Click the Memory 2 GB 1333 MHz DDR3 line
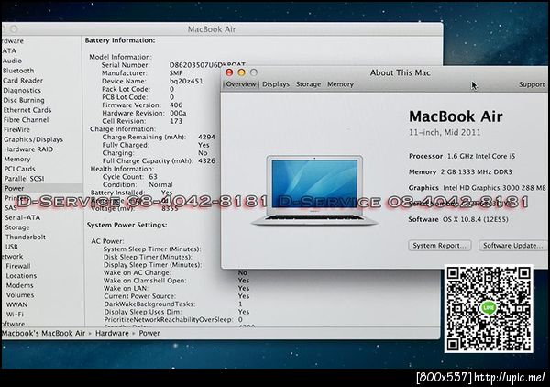This screenshot has height=387, width=550. (460, 171)
